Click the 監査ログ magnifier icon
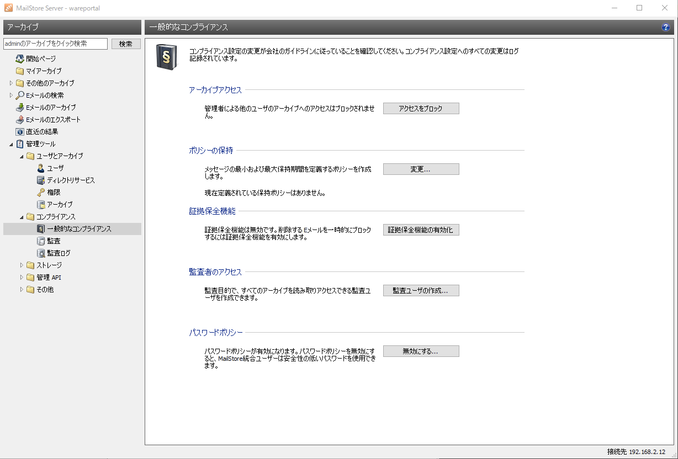The width and height of the screenshot is (678, 459). (x=41, y=253)
